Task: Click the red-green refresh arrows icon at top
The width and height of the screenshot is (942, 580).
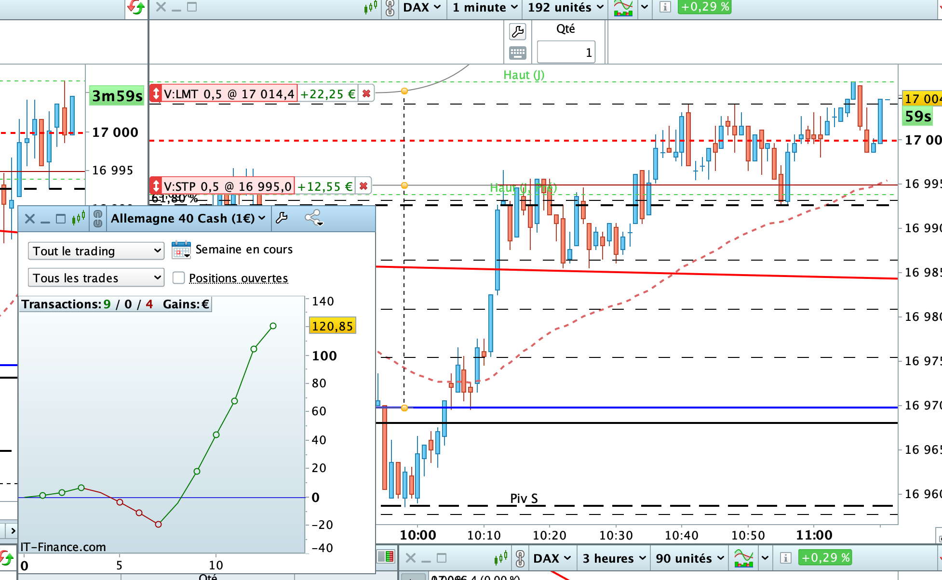Action: point(136,7)
